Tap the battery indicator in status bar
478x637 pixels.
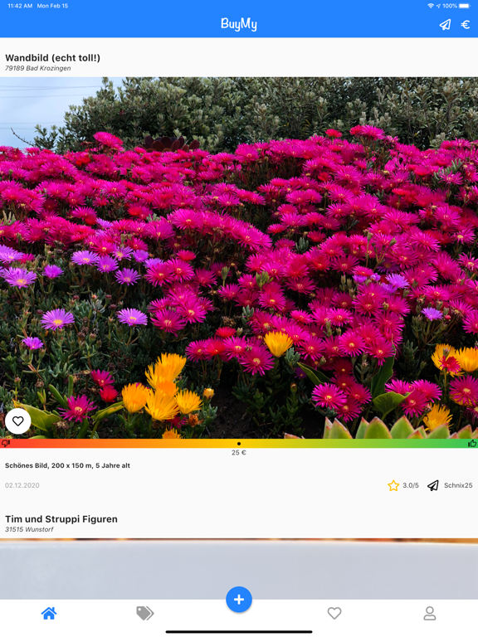[464, 6]
